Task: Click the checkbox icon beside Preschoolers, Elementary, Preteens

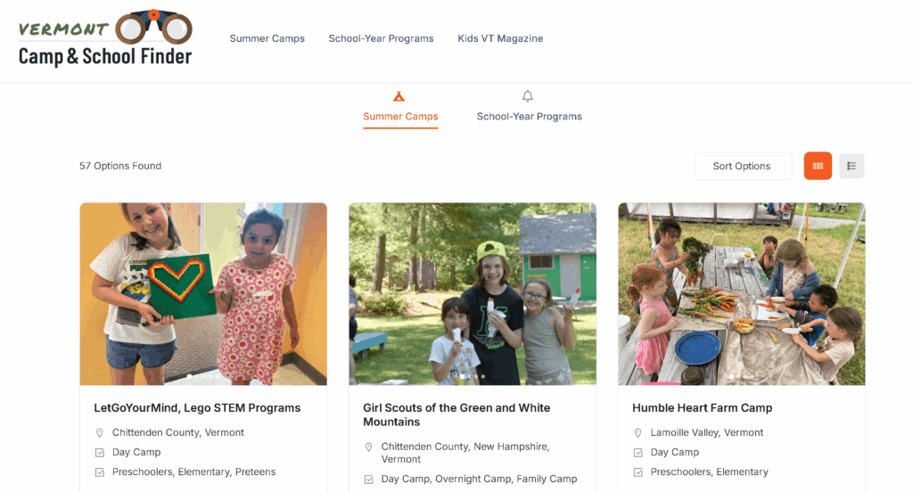Action: (100, 471)
